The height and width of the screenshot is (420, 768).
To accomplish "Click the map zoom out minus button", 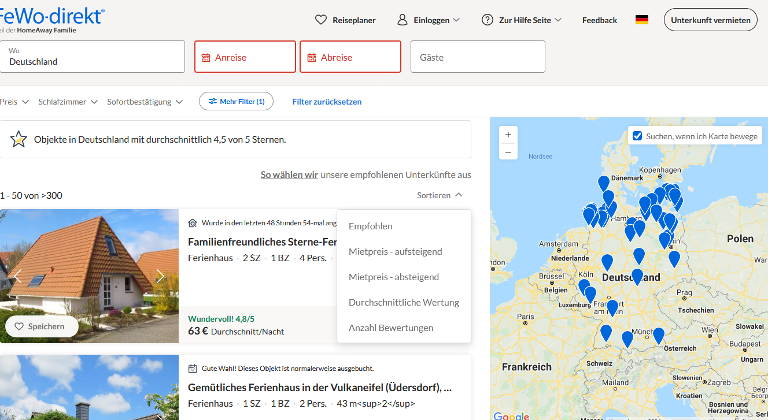I will 508,152.
